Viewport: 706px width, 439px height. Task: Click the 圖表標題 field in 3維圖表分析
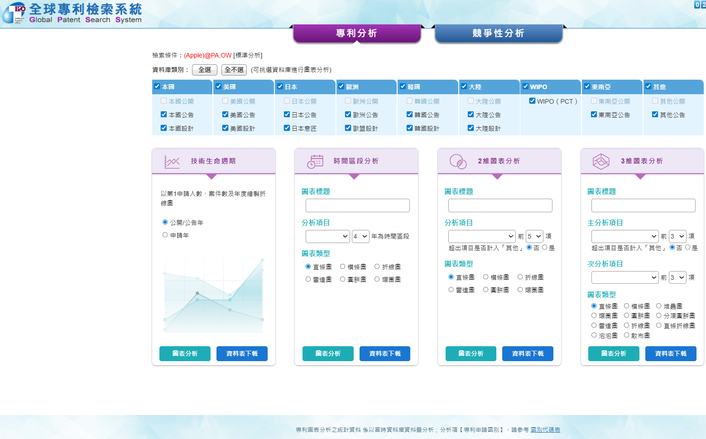644,205
